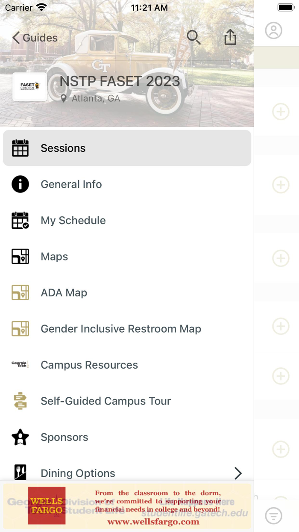299x532 pixels.
Task: Open the Maps icon
Action: coord(20,256)
